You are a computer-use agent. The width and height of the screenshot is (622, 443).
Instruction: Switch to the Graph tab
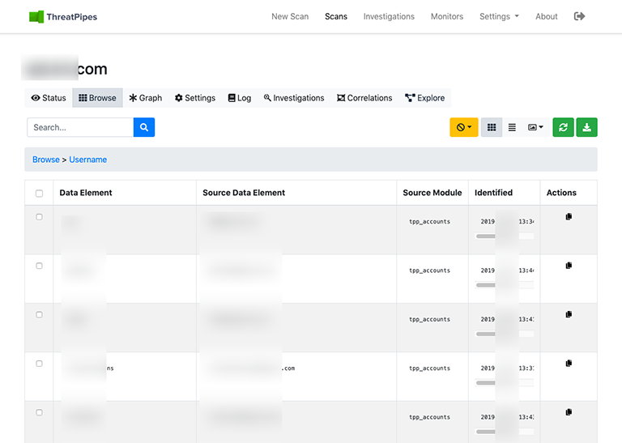pyautogui.click(x=146, y=98)
